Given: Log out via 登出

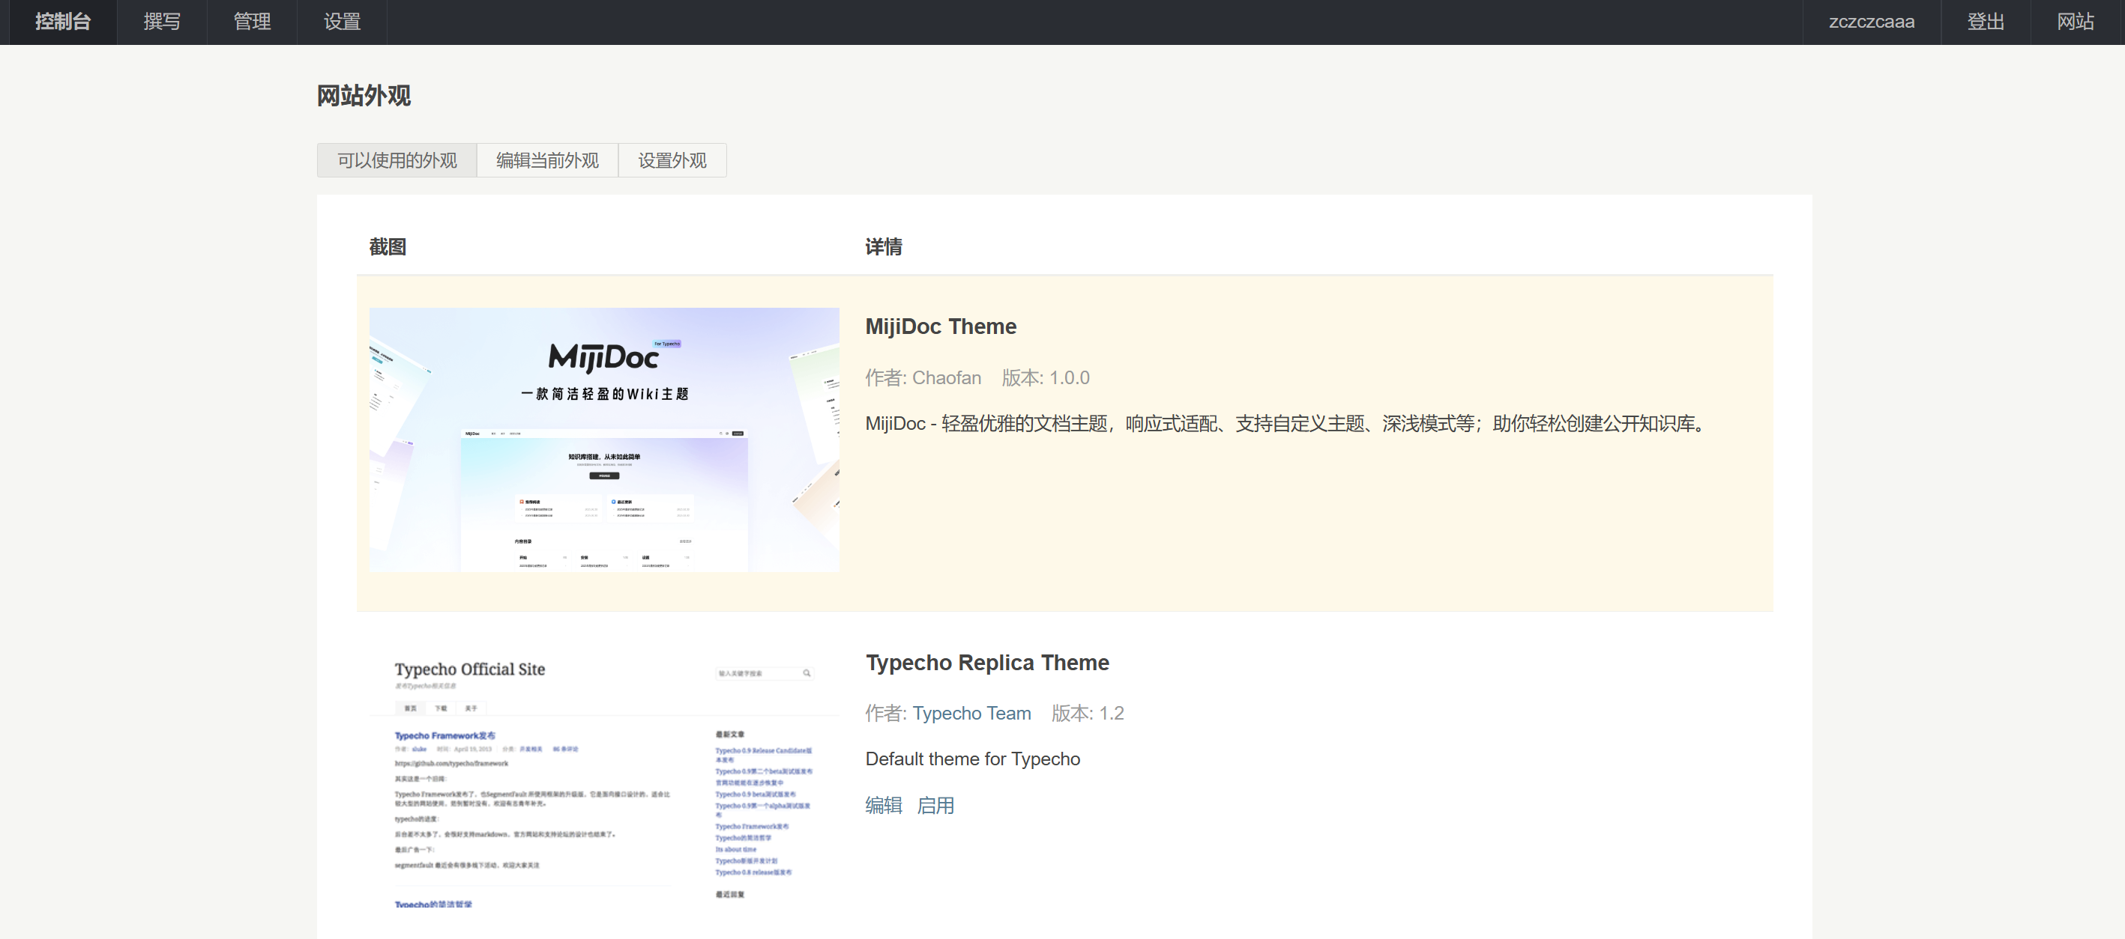Looking at the screenshot, I should click(1985, 22).
